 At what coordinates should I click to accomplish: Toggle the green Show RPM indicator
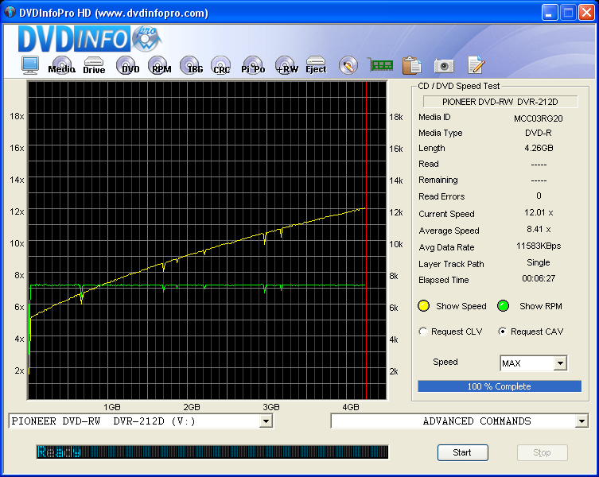pos(503,306)
